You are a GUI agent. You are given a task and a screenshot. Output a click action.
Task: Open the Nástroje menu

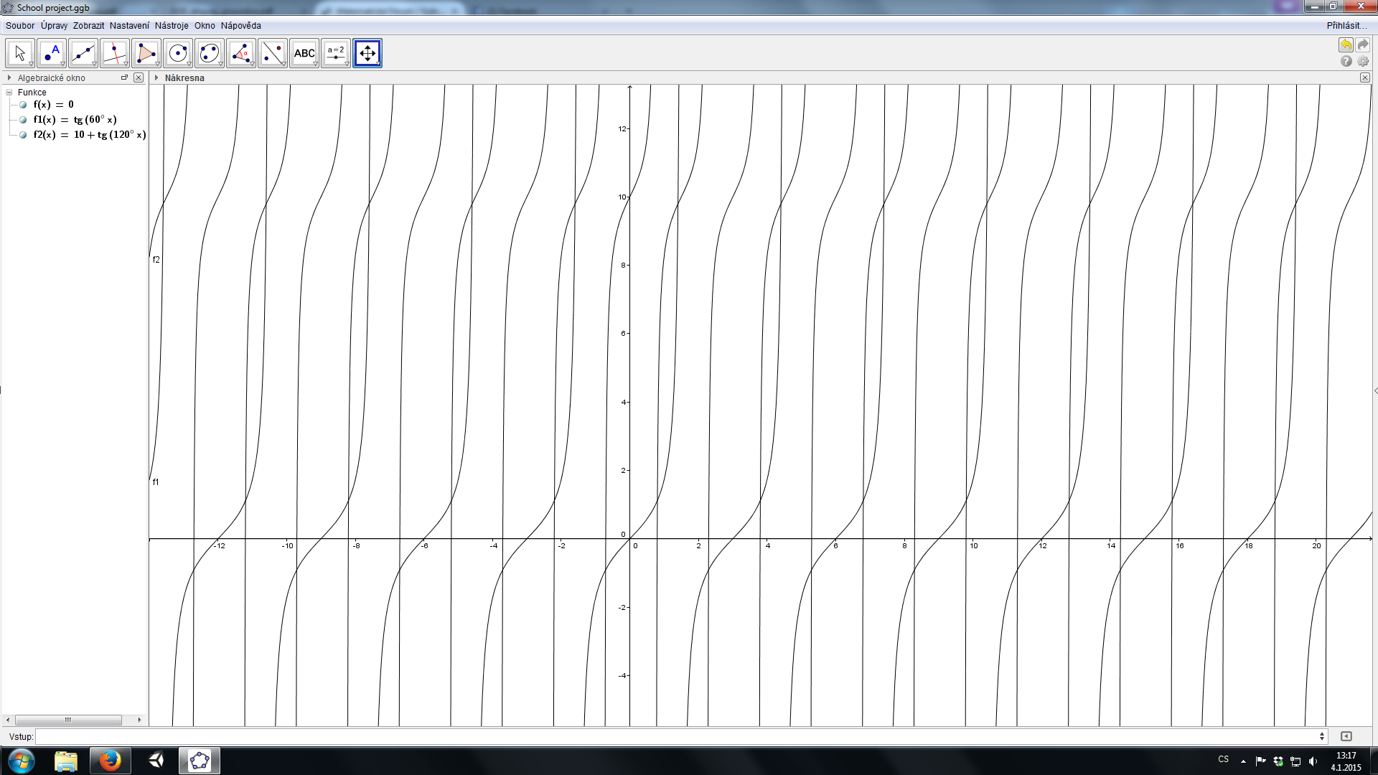pos(172,26)
